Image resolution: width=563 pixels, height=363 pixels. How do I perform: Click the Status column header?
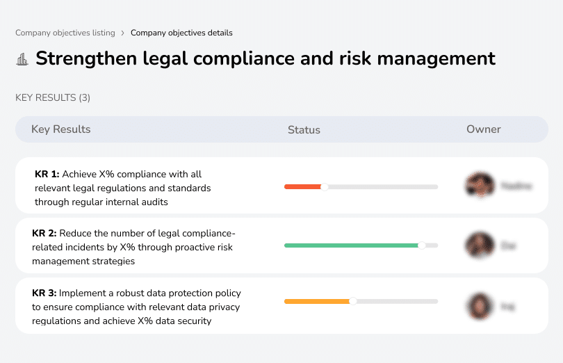point(304,130)
